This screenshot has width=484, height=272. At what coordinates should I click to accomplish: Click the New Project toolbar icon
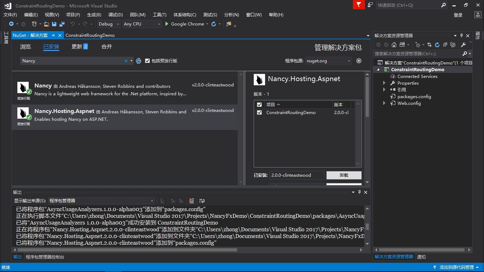[x=34, y=24]
